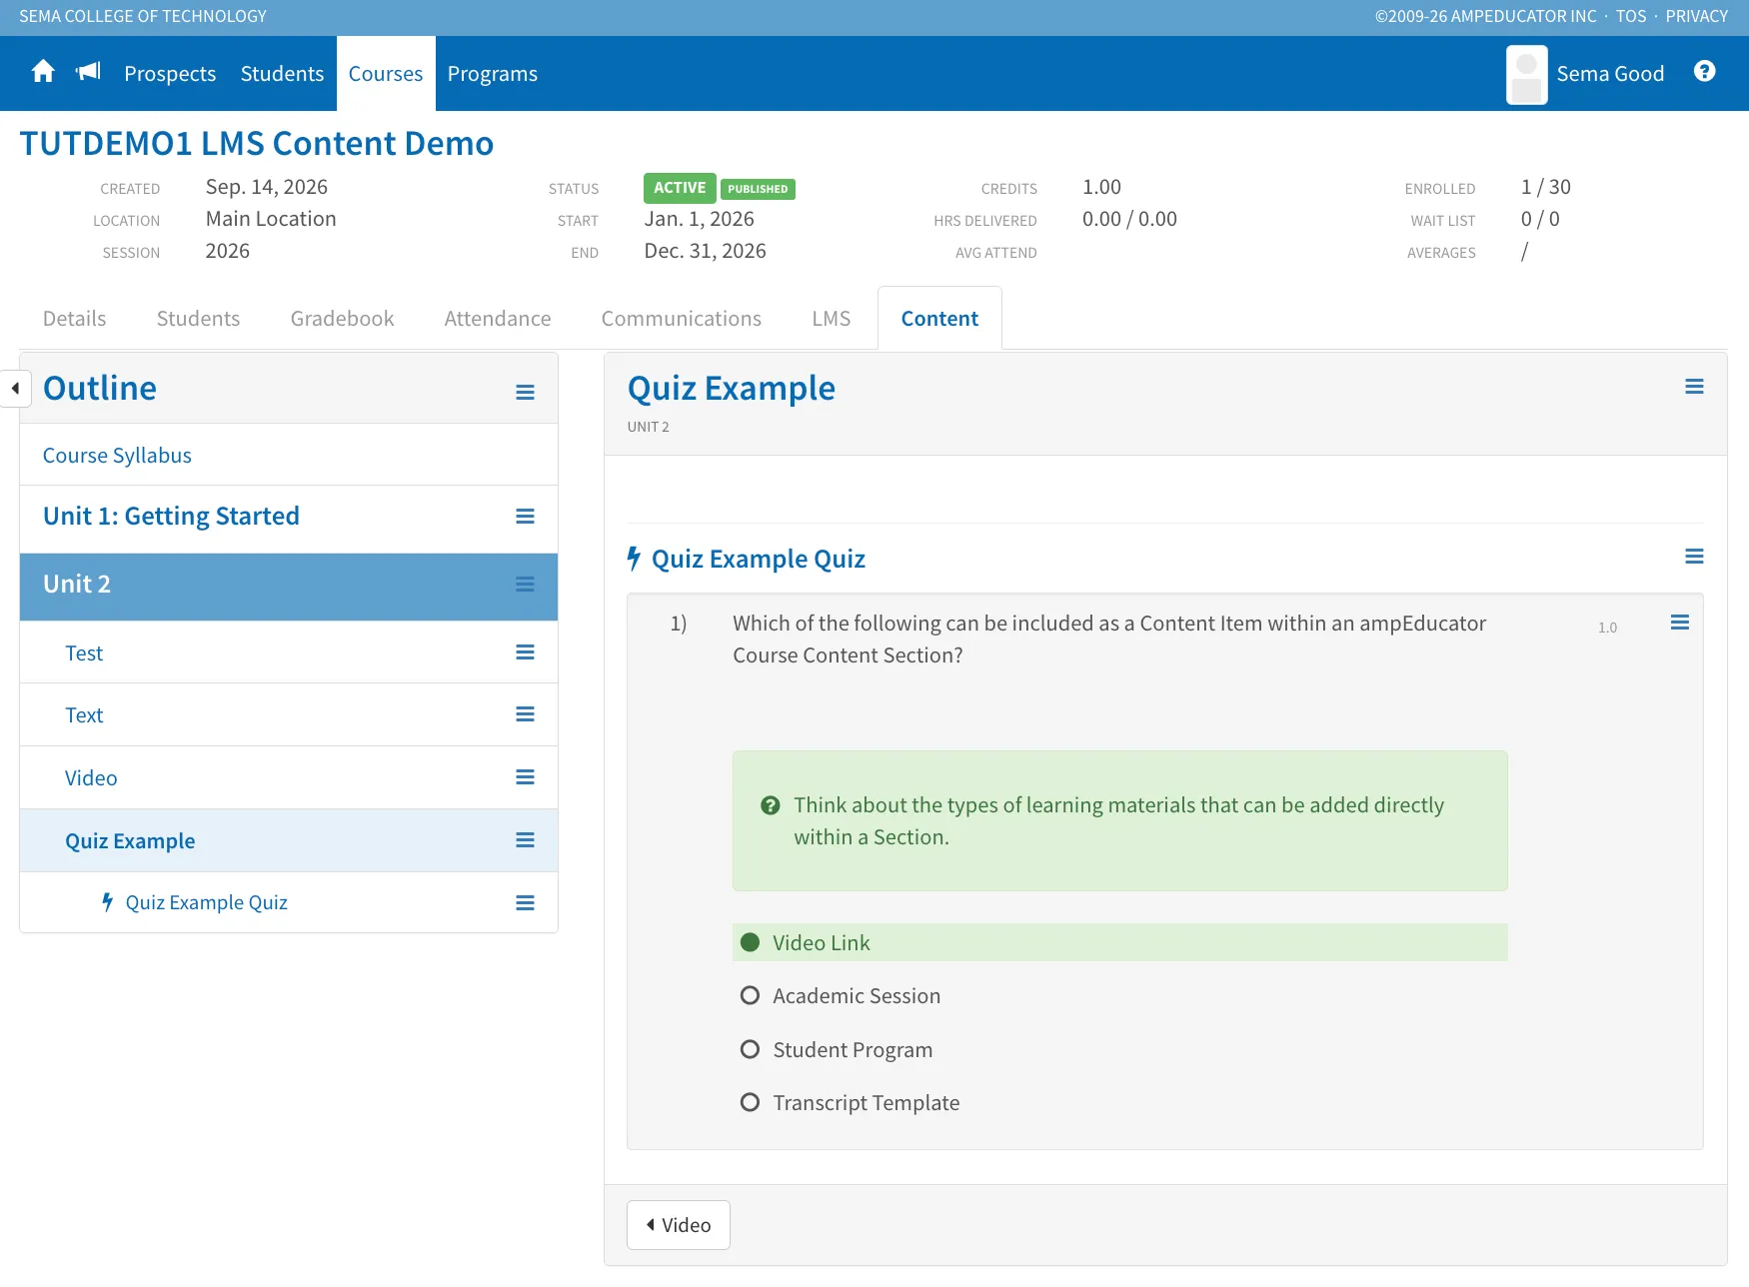This screenshot has height=1287, width=1749.
Task: Open the Programs navigation menu
Action: [493, 74]
